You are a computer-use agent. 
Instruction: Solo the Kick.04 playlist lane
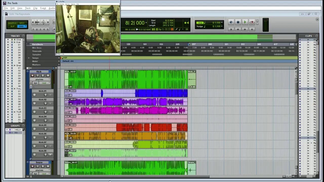[46, 120]
